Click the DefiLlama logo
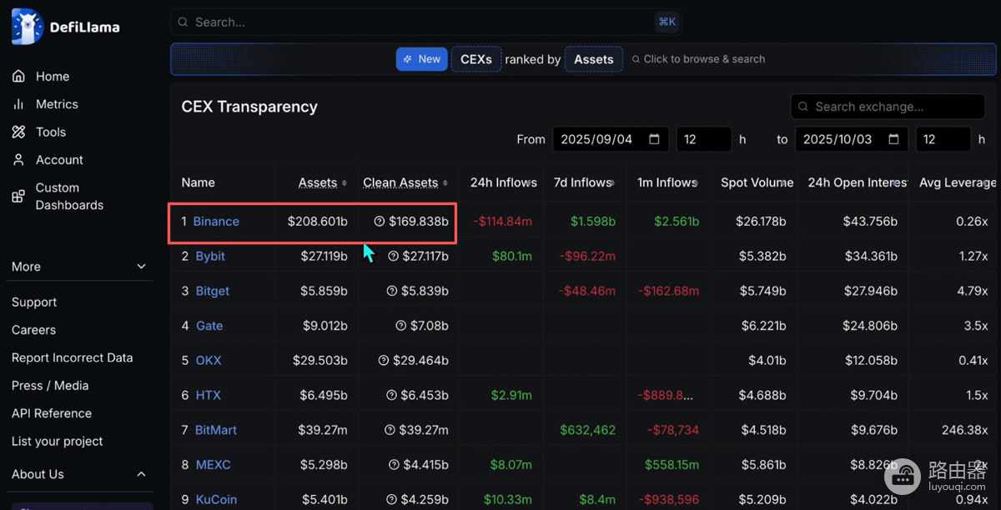Viewport: 1001px width, 510px height. (x=66, y=27)
